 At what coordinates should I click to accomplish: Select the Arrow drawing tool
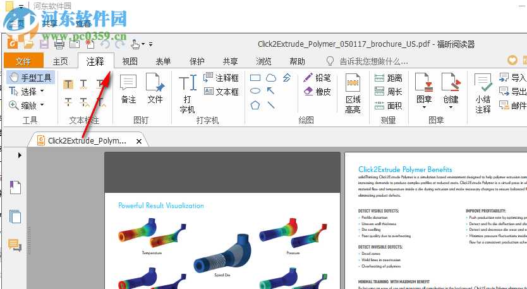tap(271, 91)
